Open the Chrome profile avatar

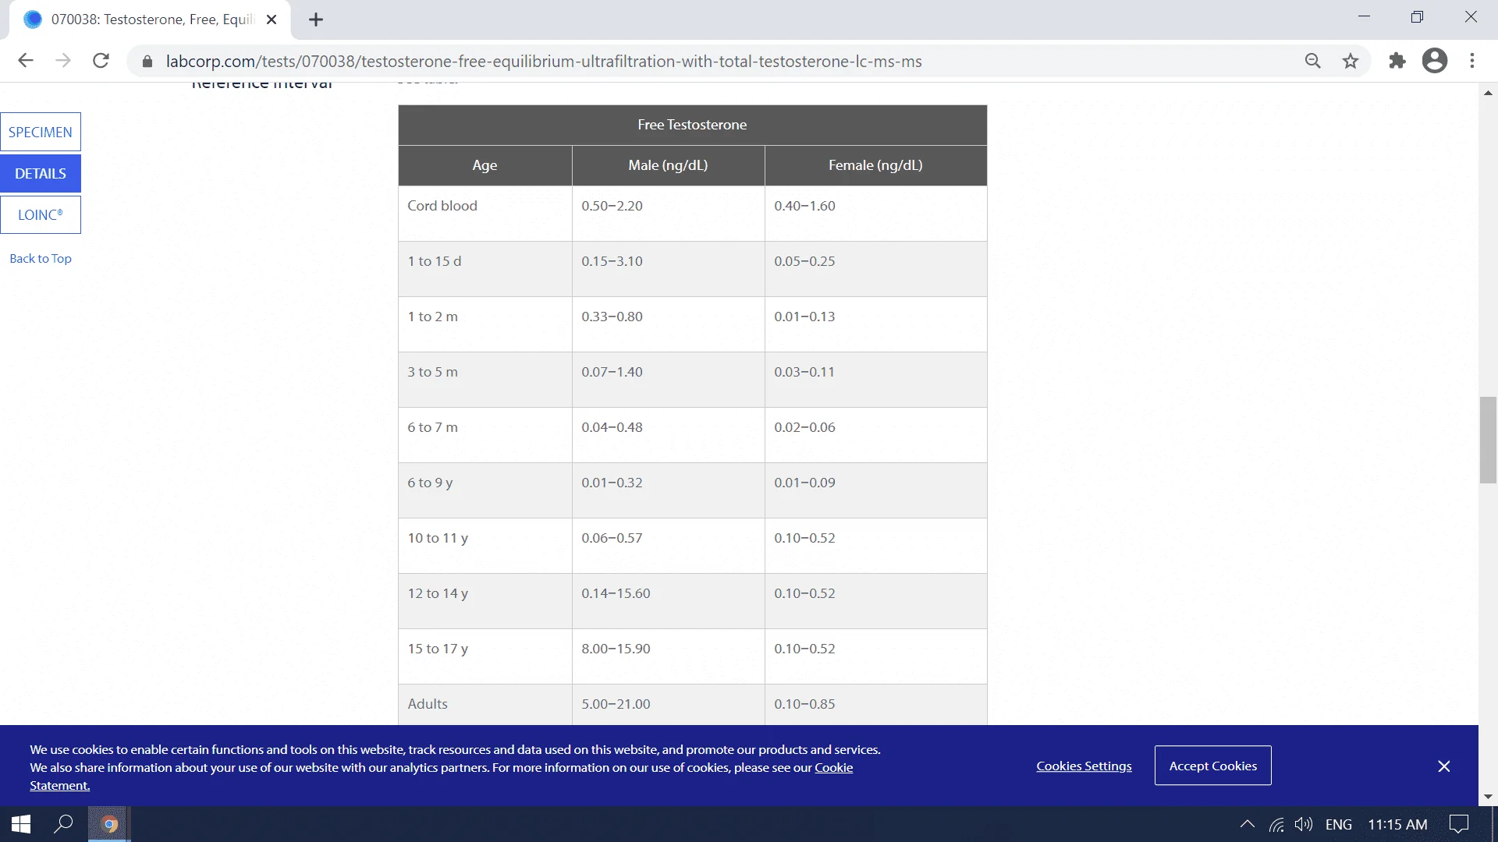click(x=1434, y=61)
